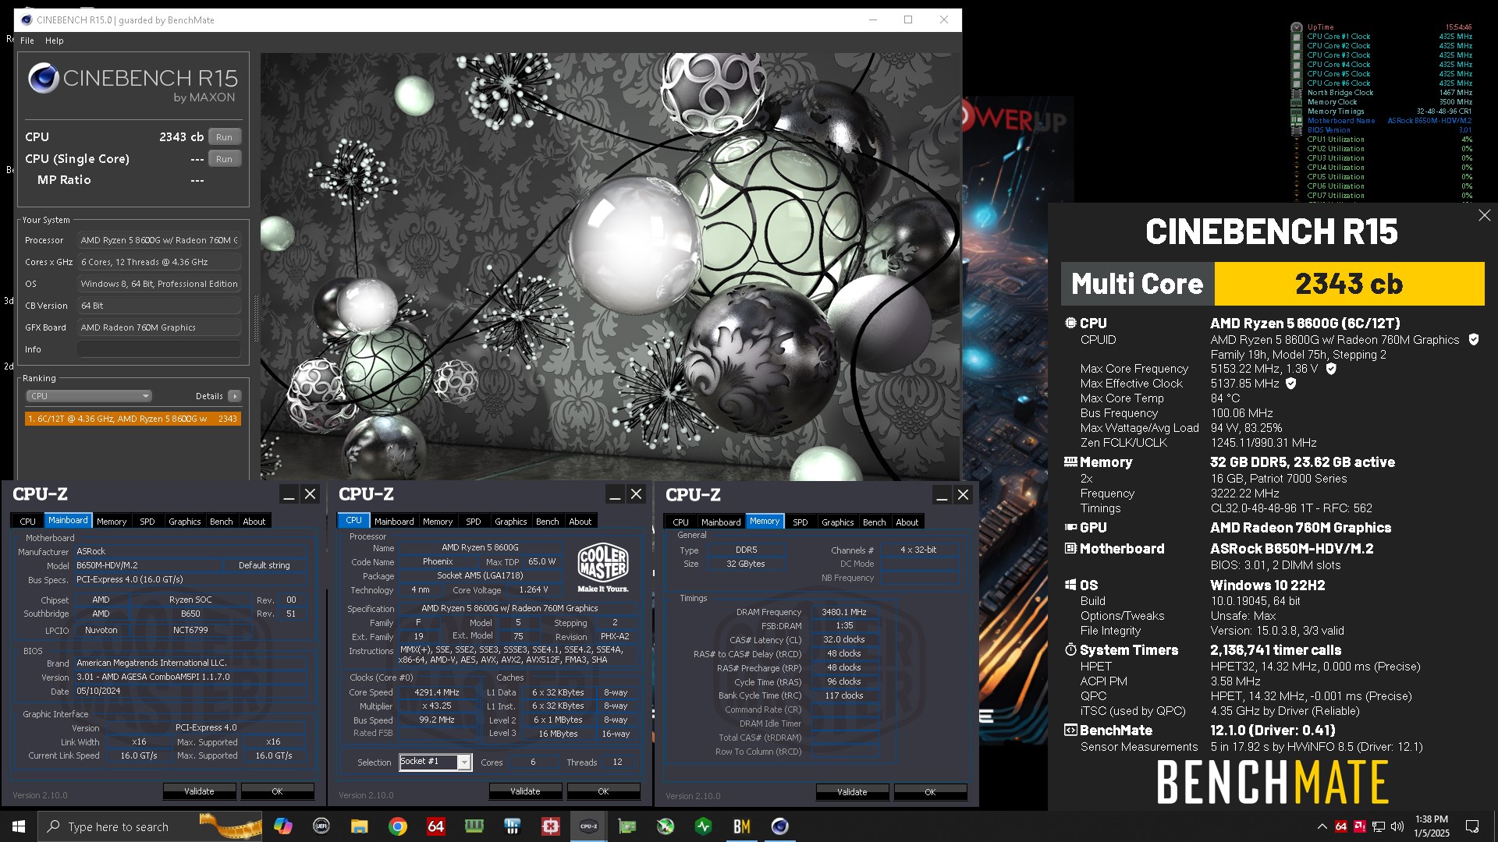Switch to the BenchMate taskbar icon

[742, 826]
